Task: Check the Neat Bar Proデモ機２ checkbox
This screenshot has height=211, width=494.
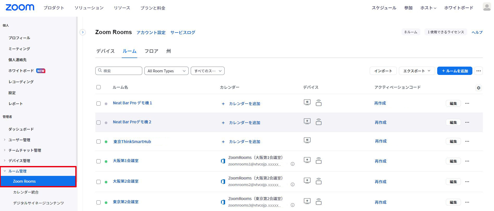Action: point(98,123)
